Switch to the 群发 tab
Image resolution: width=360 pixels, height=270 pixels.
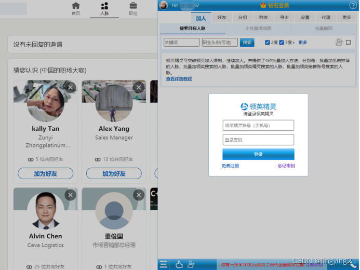point(263,18)
